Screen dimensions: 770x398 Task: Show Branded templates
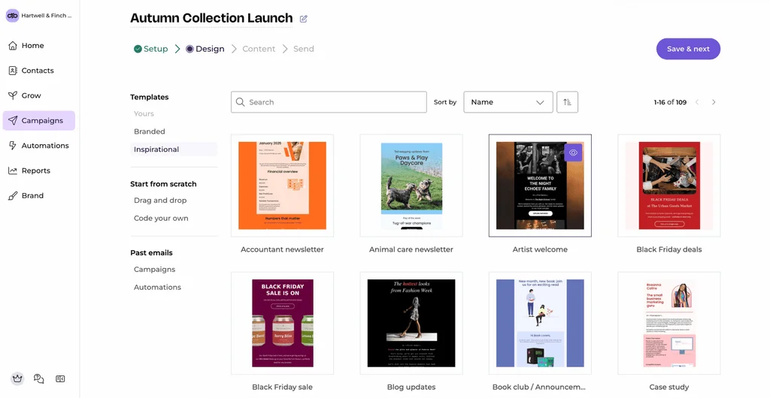click(x=150, y=131)
